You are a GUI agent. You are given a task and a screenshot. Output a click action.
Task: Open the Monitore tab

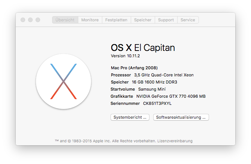tap(90, 20)
